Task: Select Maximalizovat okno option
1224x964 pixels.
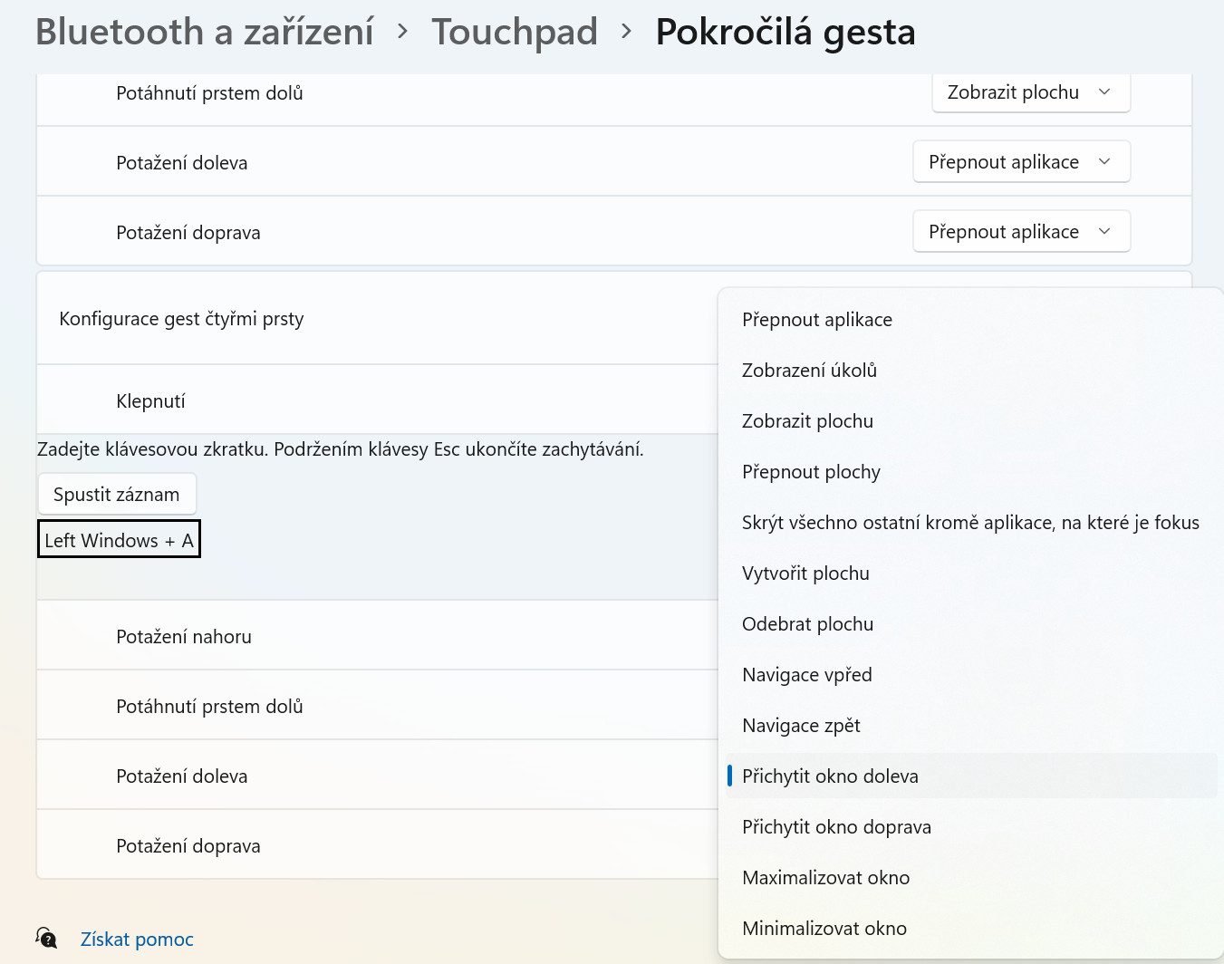Action: click(x=971, y=877)
